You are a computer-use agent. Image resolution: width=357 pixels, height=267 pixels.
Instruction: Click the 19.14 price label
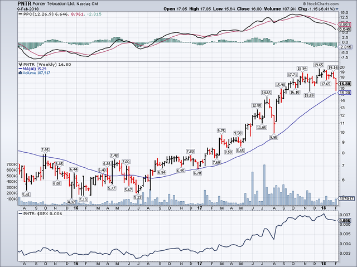coord(333,68)
